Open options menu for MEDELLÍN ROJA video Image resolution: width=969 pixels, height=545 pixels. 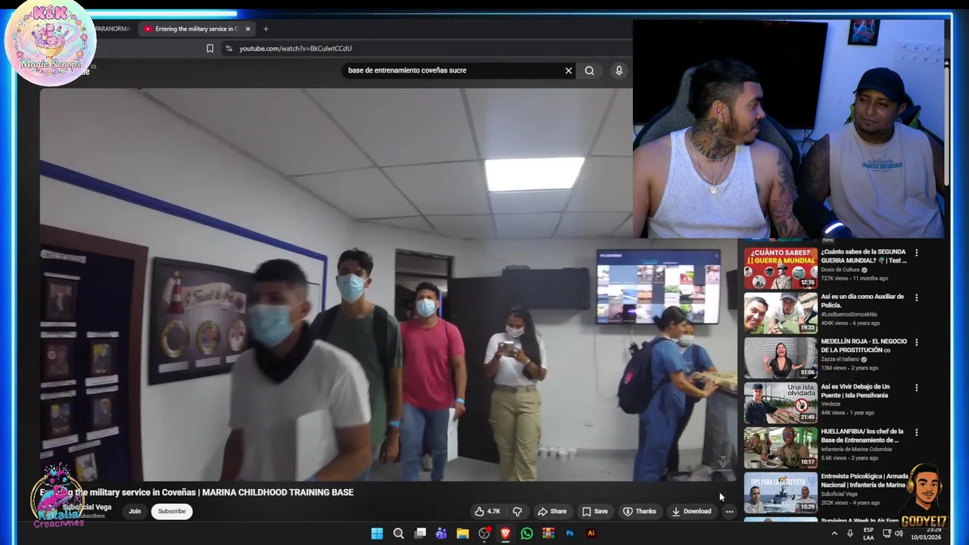[x=916, y=342]
